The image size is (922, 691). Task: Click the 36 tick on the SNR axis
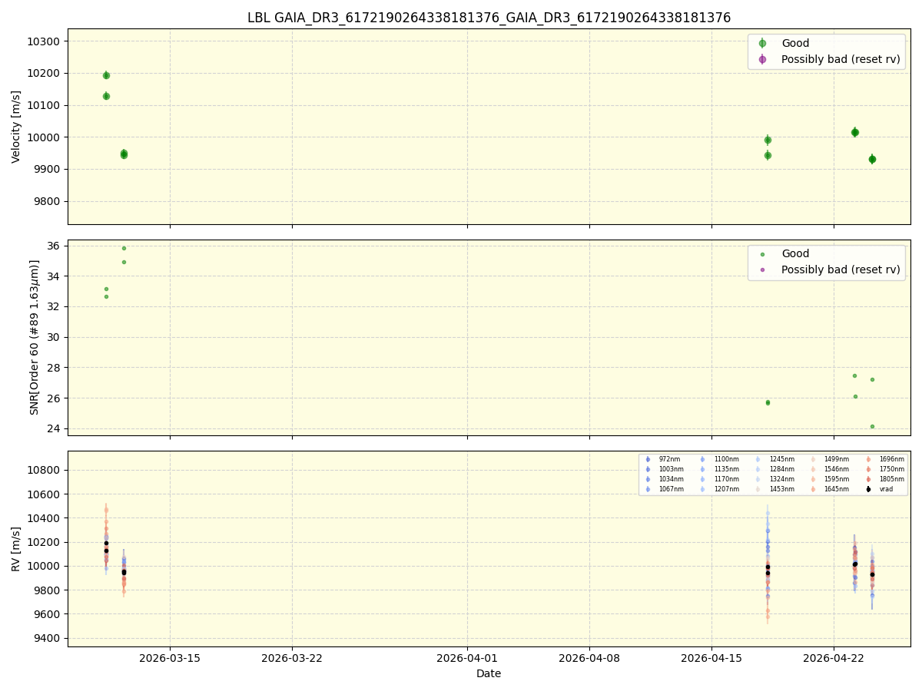tap(55, 246)
